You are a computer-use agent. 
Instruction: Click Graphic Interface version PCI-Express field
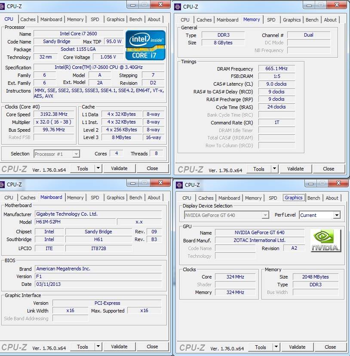107,303
